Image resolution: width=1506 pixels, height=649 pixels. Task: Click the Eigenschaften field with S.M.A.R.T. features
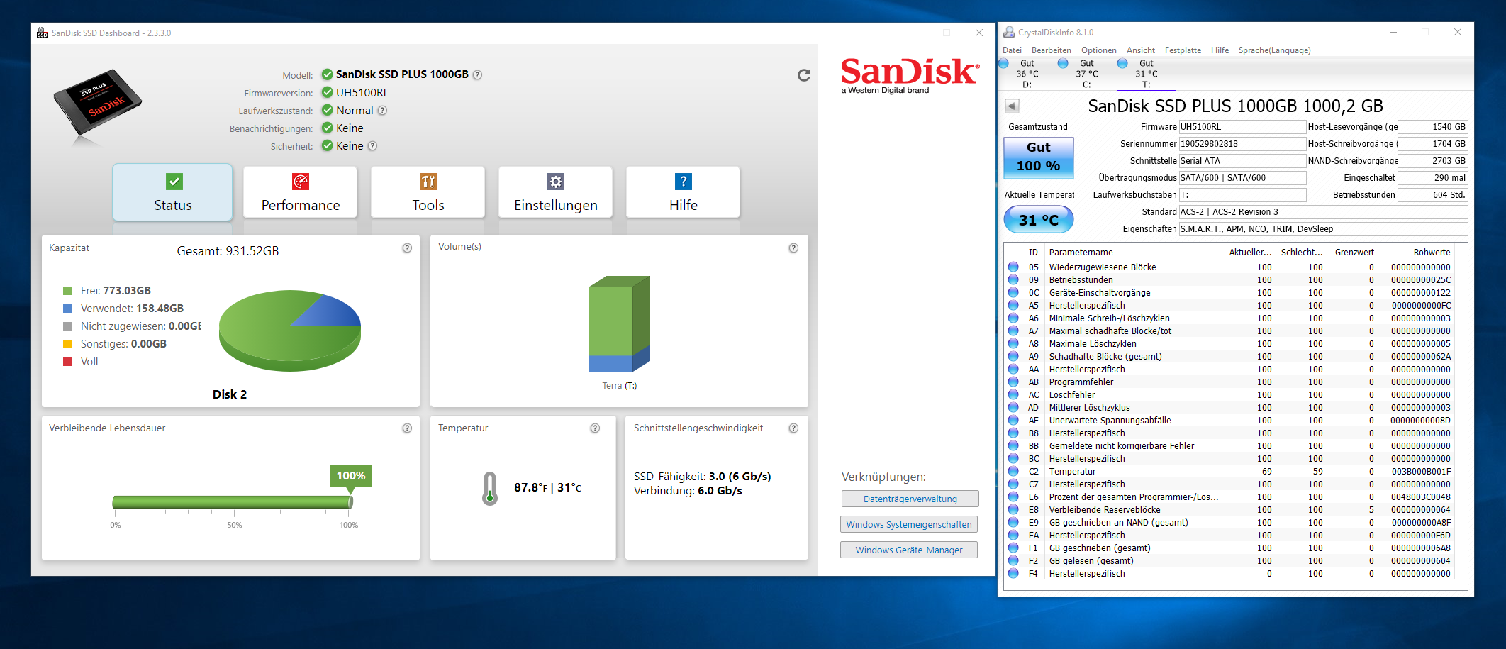[1322, 229]
